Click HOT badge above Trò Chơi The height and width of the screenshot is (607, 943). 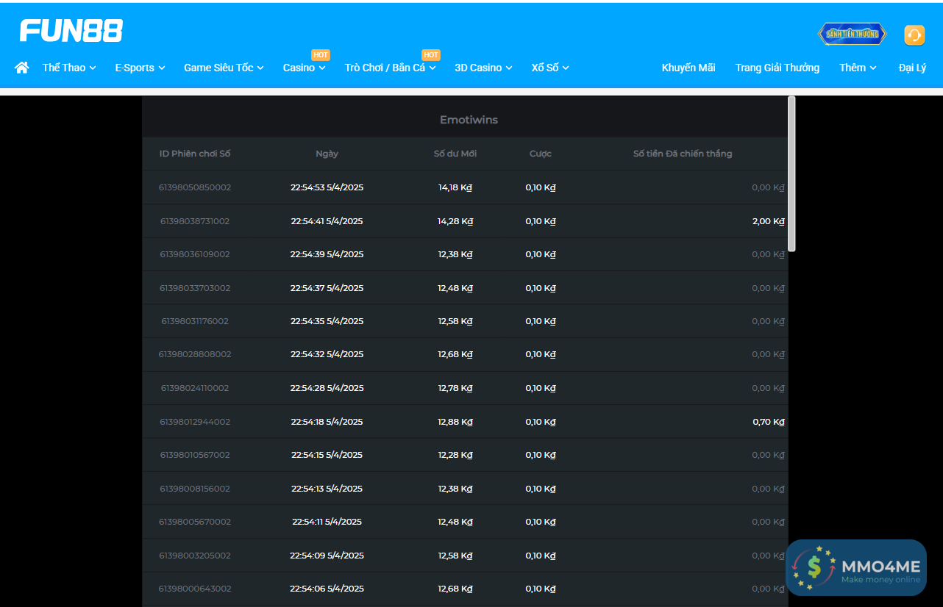[431, 55]
